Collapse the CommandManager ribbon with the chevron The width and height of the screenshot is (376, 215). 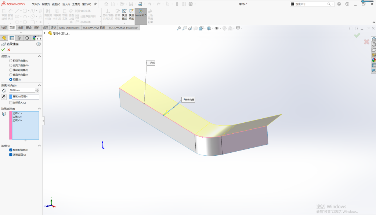point(373,22)
